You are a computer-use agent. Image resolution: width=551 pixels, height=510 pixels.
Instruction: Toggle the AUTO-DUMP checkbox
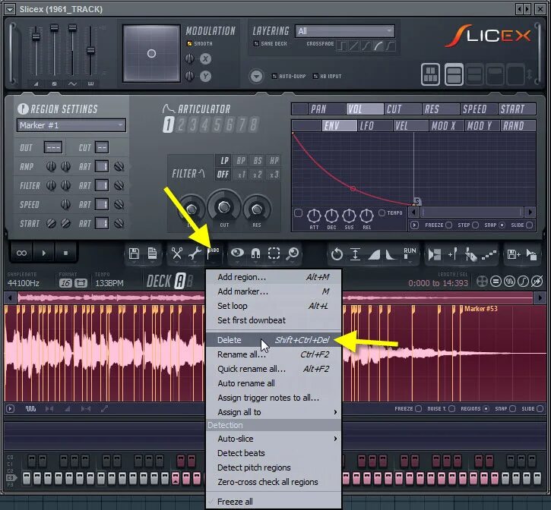point(274,76)
